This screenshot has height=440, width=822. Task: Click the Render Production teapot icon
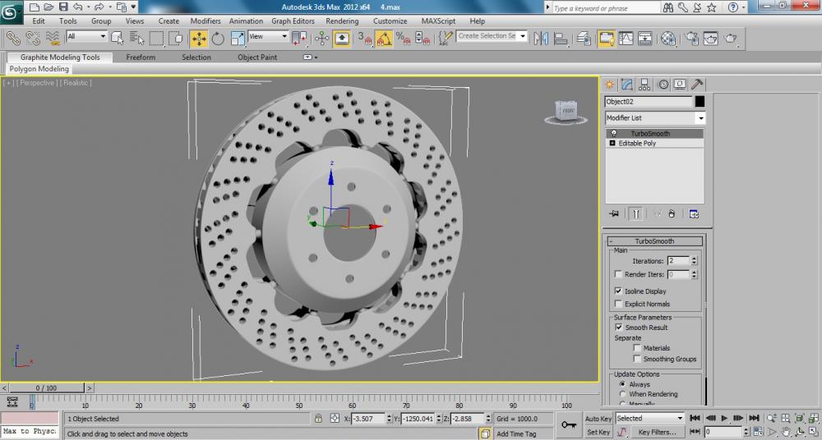click(x=729, y=38)
